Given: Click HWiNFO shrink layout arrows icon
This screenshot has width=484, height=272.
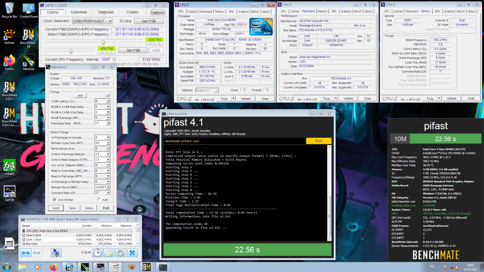Looking at the screenshot, I should coord(37,253).
